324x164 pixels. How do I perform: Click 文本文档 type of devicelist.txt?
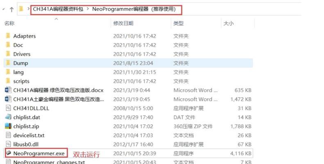(x=184, y=135)
